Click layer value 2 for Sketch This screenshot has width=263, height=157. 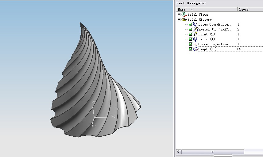click(238, 29)
